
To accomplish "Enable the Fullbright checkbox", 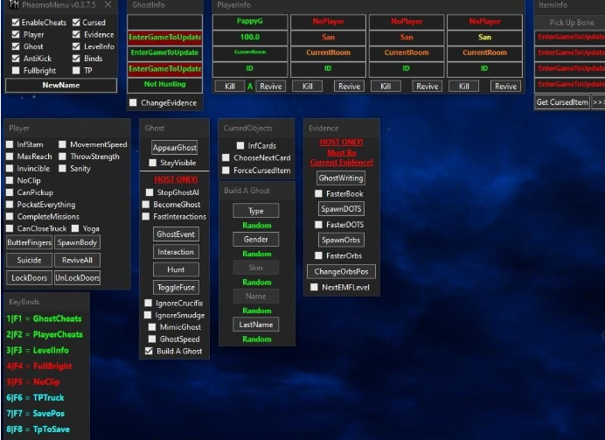I will tap(16, 70).
